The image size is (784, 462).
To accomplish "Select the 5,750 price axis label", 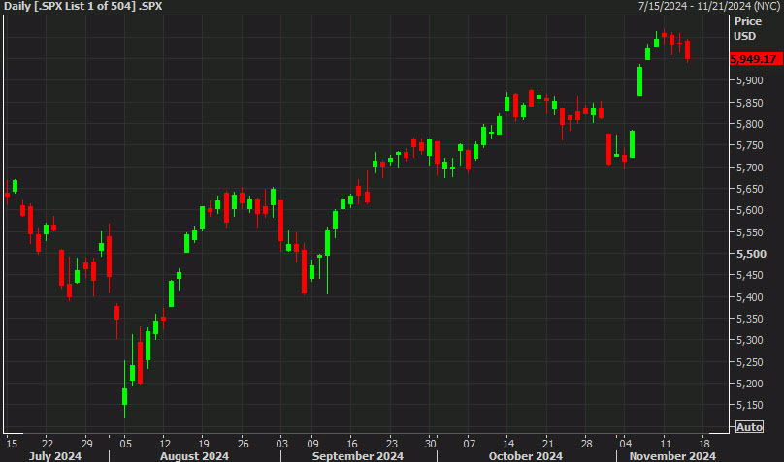I will pyautogui.click(x=749, y=145).
